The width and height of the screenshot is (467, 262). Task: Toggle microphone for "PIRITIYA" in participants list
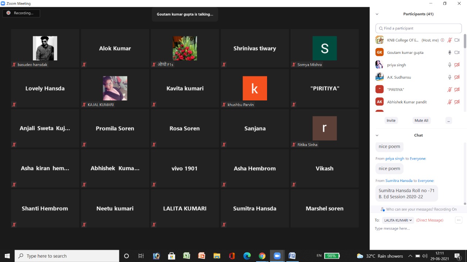(x=450, y=90)
